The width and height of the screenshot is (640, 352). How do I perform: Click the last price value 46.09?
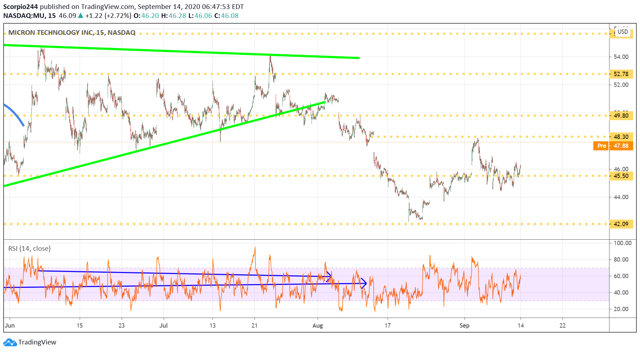(x=67, y=16)
